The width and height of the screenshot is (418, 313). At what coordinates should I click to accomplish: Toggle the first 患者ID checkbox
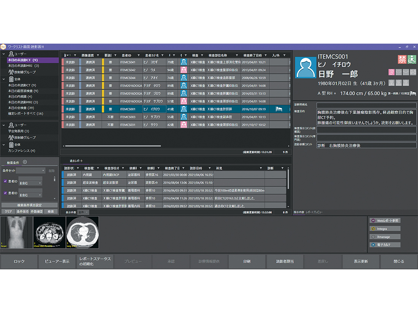tap(5, 181)
